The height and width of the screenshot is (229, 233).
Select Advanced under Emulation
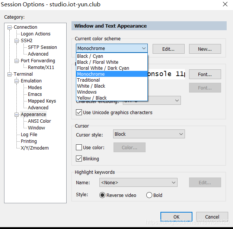[x=38, y=108]
